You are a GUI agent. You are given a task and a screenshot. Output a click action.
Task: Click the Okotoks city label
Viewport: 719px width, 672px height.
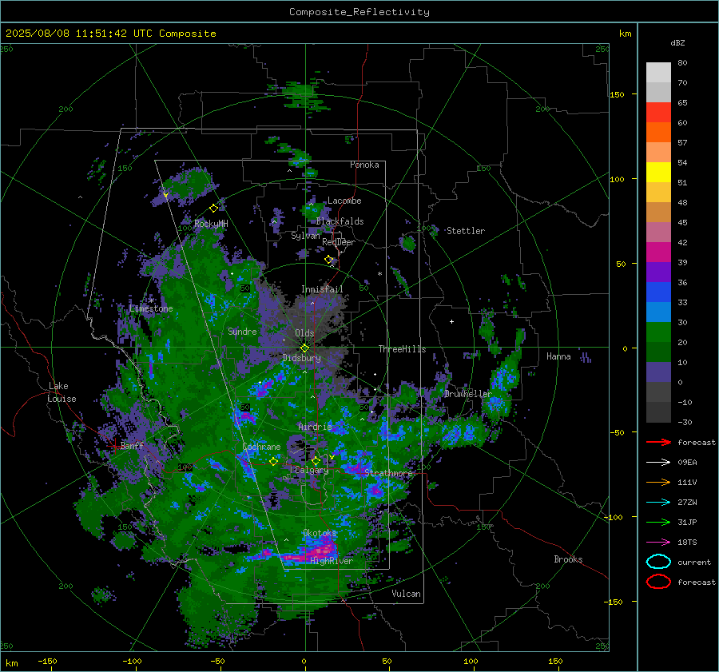[320, 533]
